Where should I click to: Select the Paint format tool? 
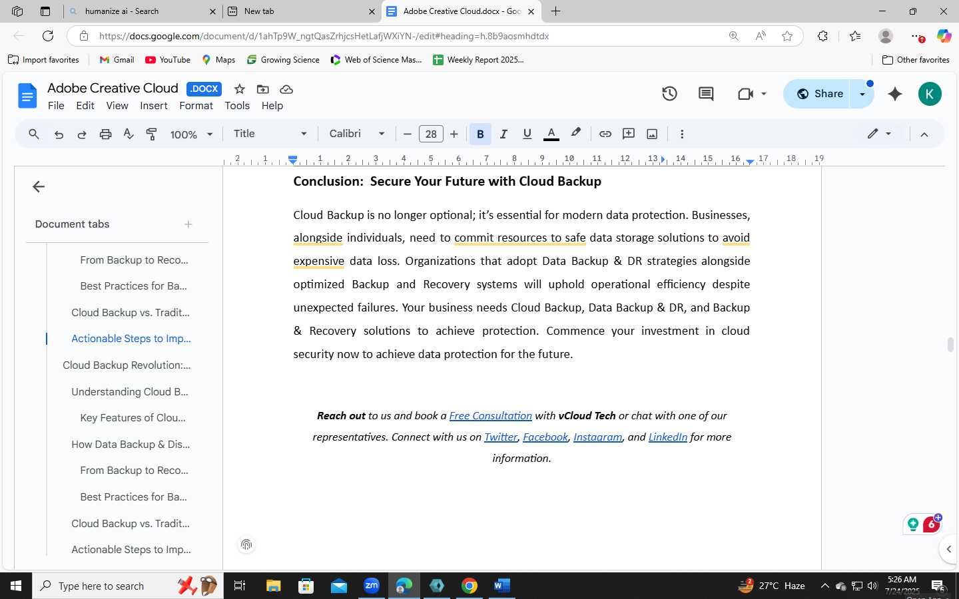click(152, 134)
